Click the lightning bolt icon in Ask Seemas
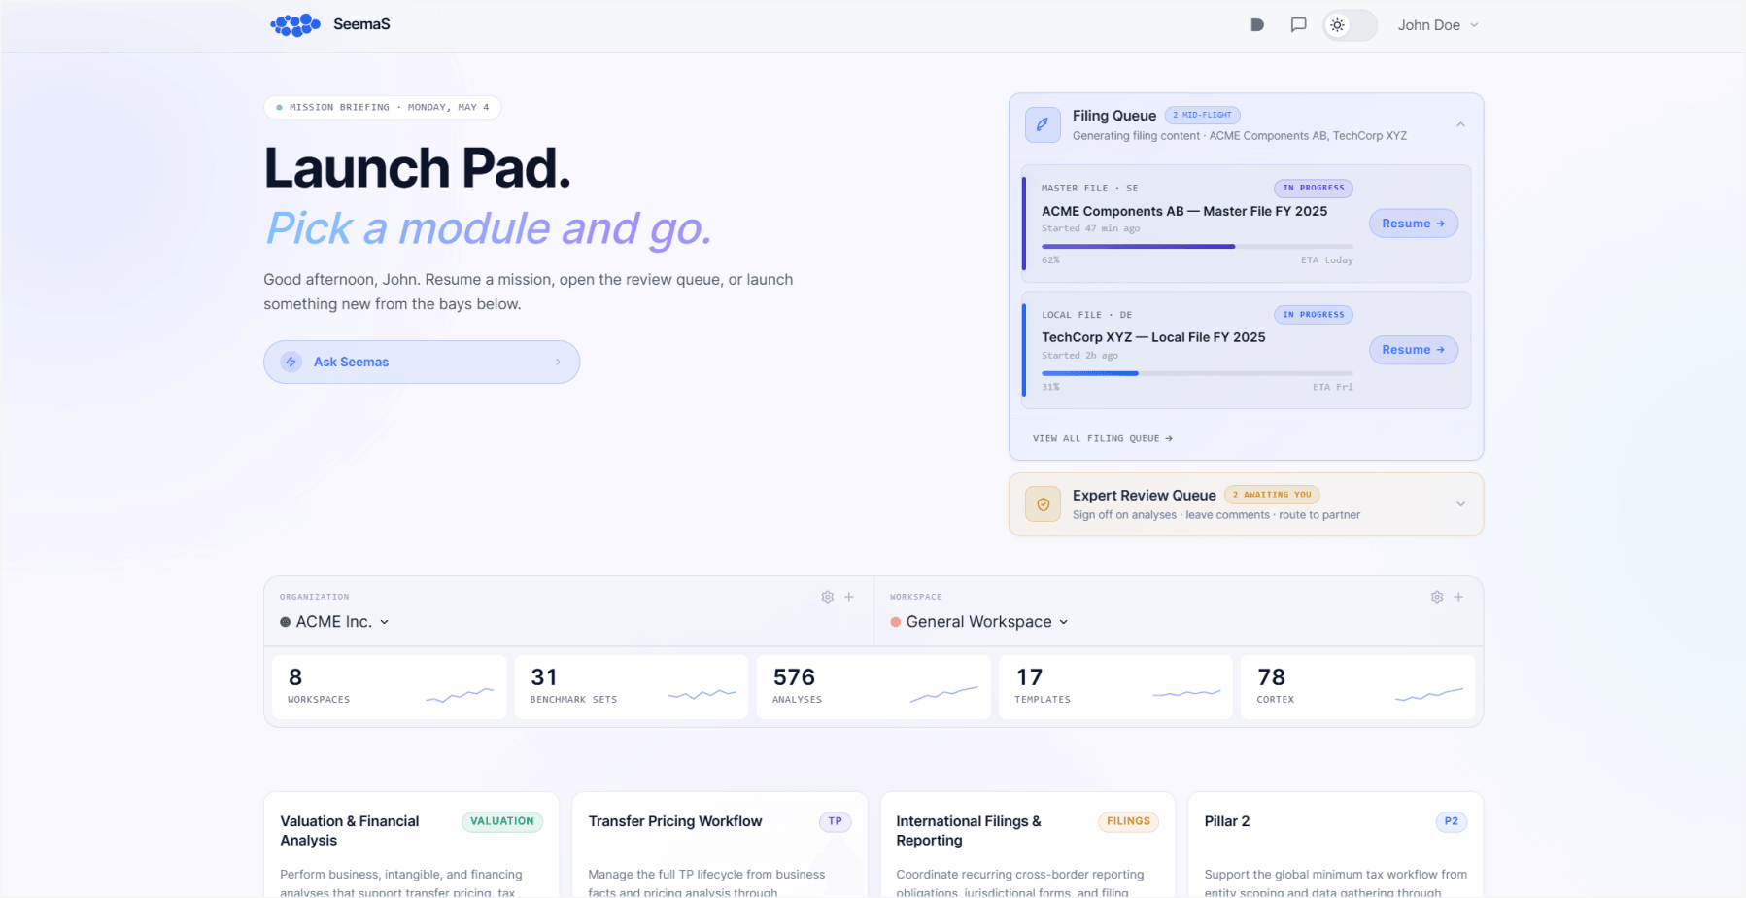 (x=291, y=362)
